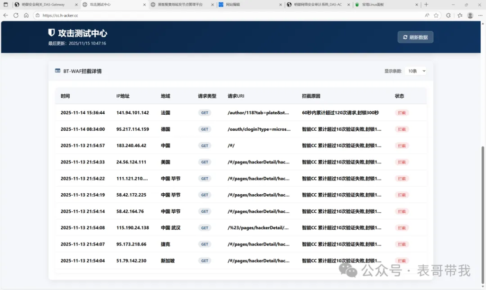The height and width of the screenshot is (290, 486).
Task: Switch to the 明御安全网关_DAS-Gateway tab
Action: (x=43, y=4)
